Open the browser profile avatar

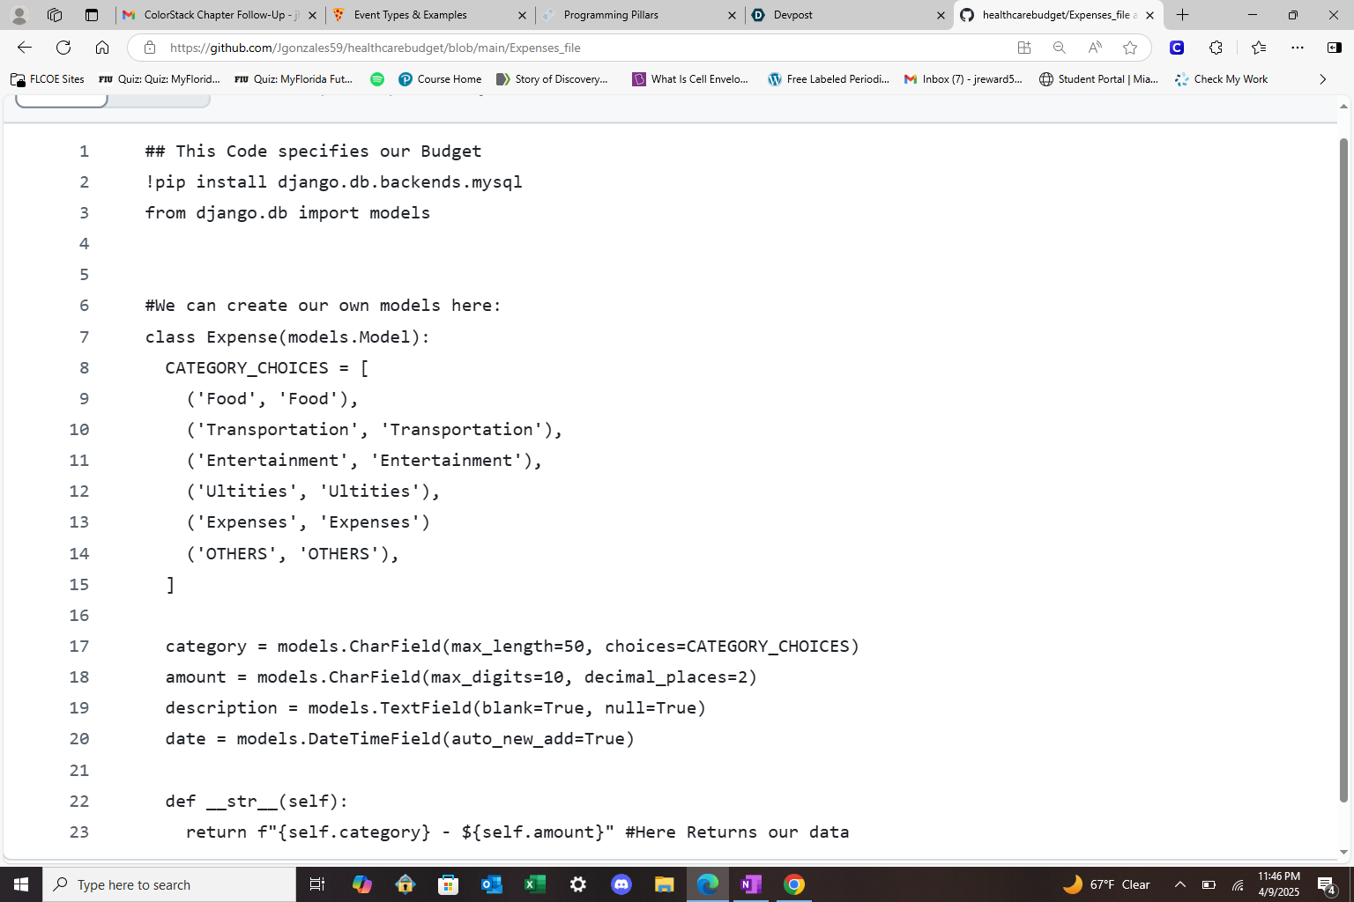pos(19,15)
